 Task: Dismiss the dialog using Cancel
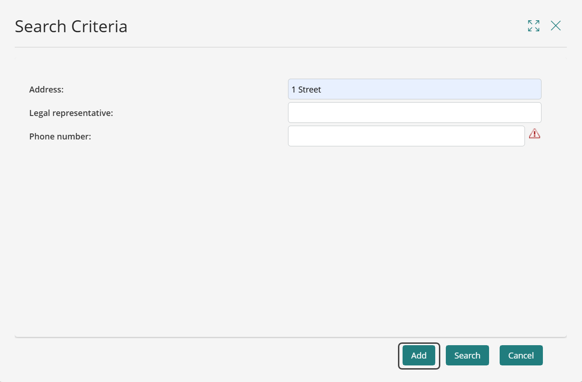(521, 355)
